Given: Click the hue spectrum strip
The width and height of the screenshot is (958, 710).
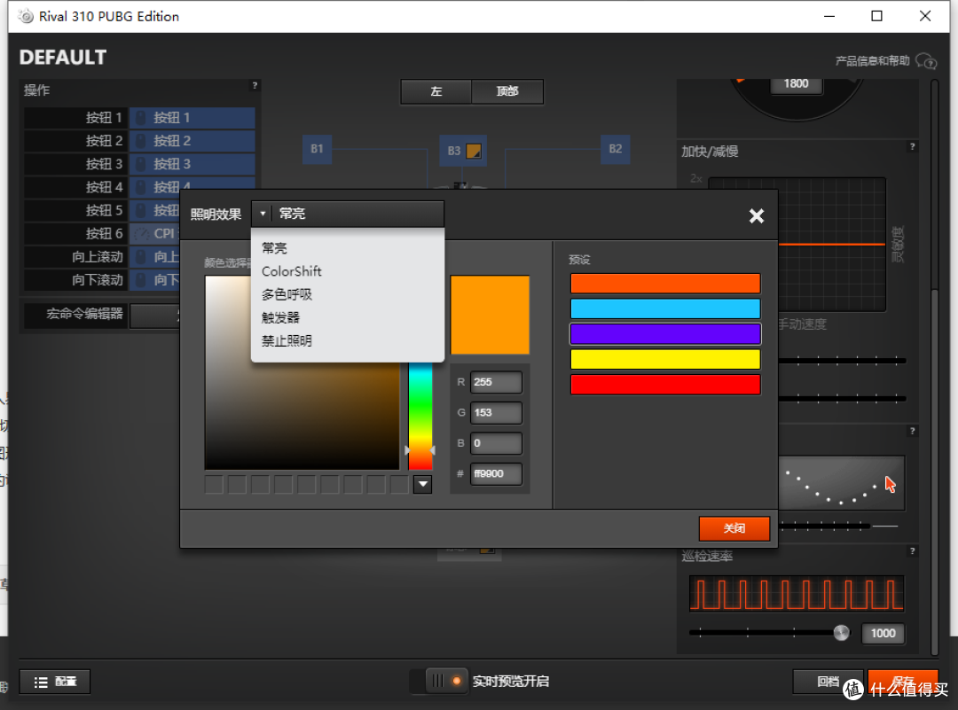Looking at the screenshot, I should (420, 415).
